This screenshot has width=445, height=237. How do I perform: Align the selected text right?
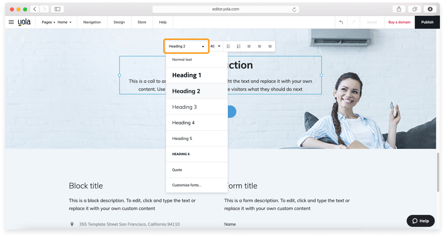[270, 46]
